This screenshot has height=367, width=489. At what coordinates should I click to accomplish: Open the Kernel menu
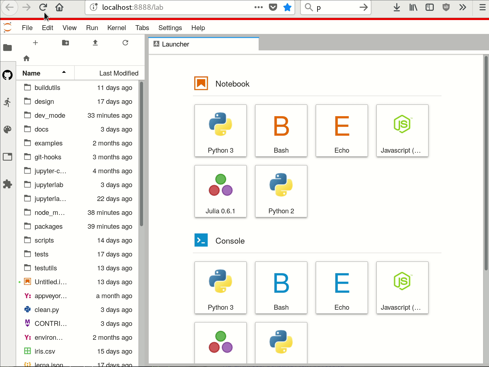(x=116, y=28)
